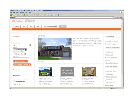This screenshot has height=100, width=134.
Task: Open the Select Region dropdown
Action: tap(20, 50)
